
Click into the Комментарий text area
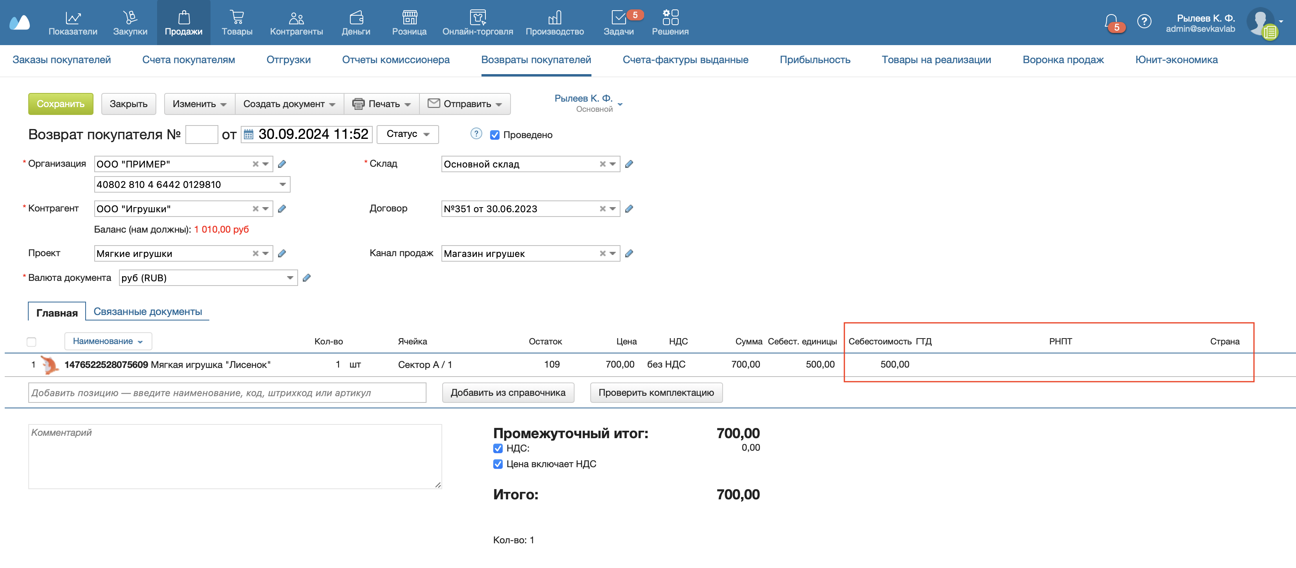click(x=234, y=457)
